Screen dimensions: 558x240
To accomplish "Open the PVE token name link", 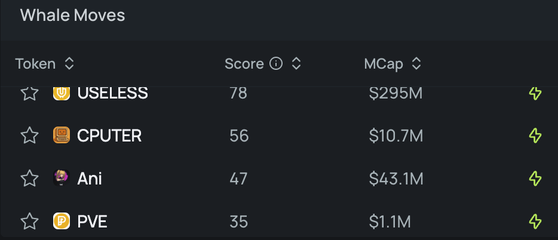I will click(92, 221).
